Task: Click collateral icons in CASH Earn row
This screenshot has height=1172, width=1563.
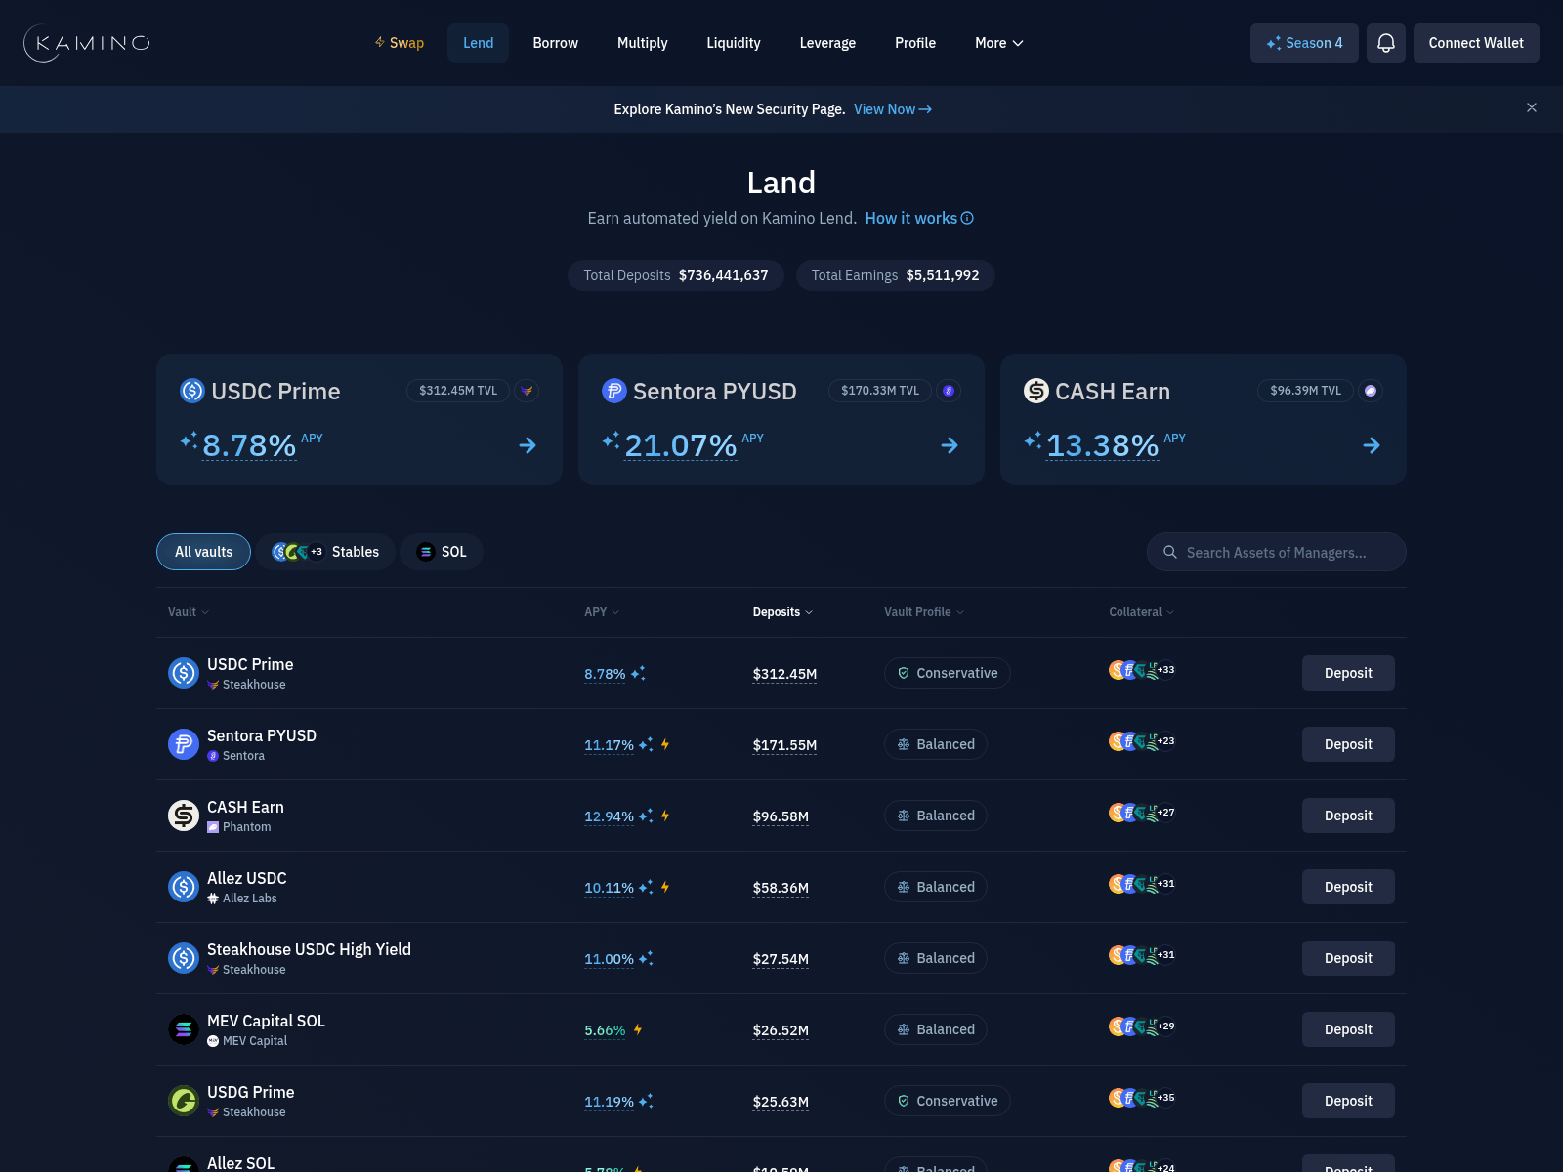Action: tap(1142, 813)
